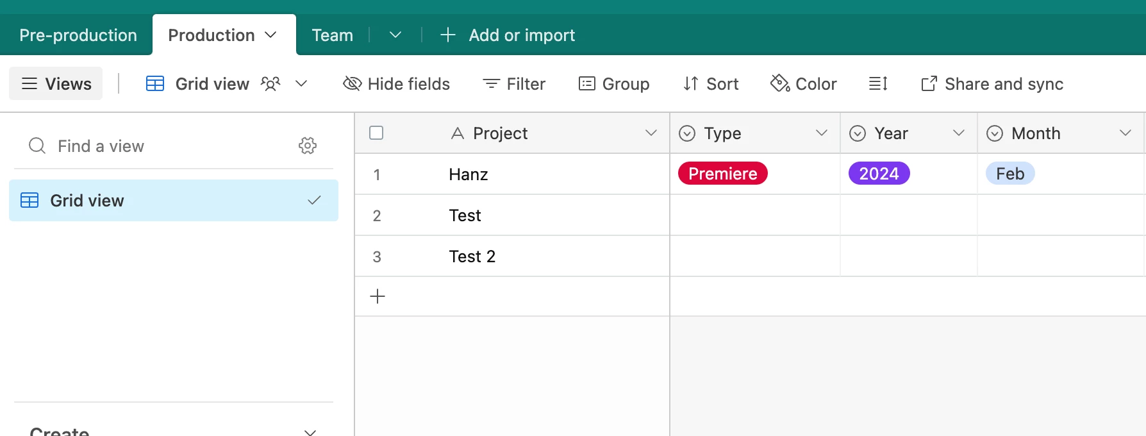Open the Sort options

click(x=711, y=84)
